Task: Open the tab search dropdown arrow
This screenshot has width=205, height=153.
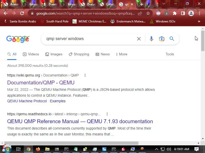Action: tap(164, 4)
